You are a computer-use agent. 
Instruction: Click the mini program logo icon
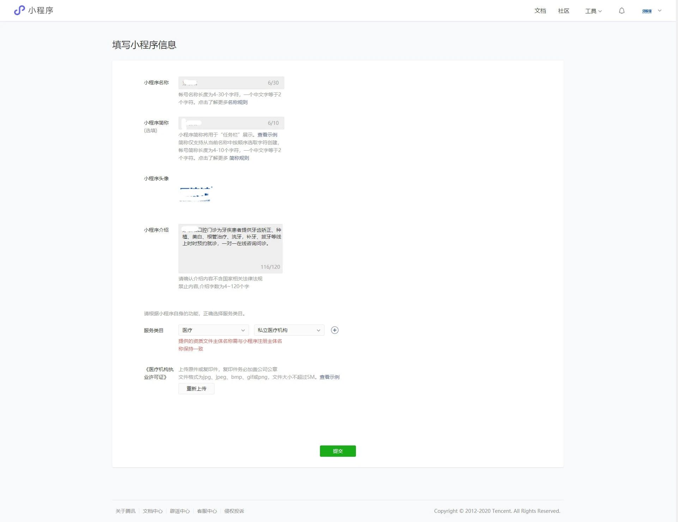coord(19,10)
